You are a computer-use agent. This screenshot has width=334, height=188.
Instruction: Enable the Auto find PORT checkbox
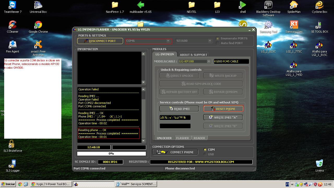[218, 43]
